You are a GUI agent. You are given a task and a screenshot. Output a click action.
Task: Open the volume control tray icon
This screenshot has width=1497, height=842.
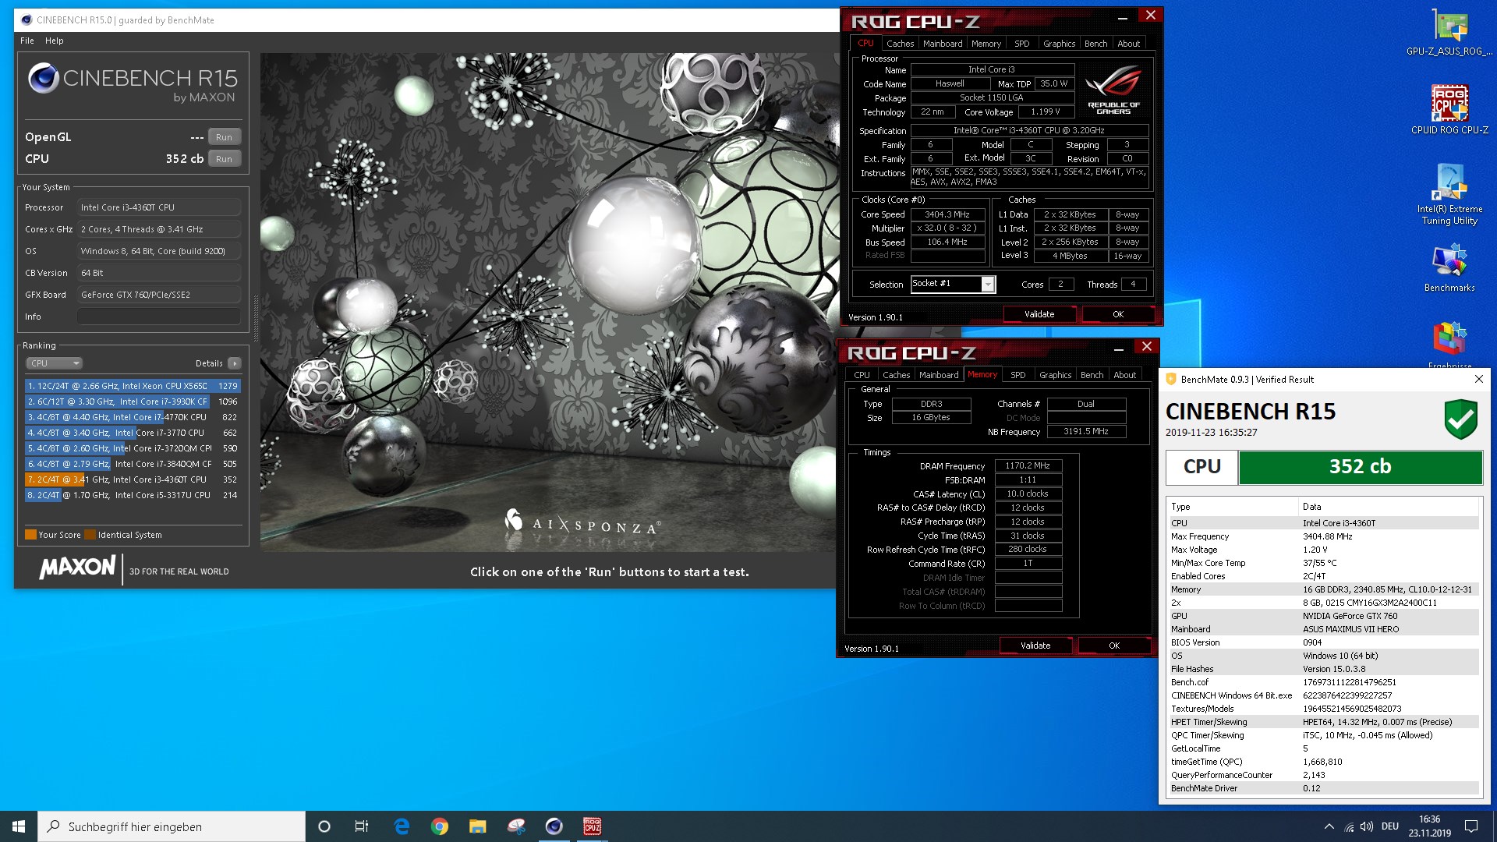[1367, 826]
